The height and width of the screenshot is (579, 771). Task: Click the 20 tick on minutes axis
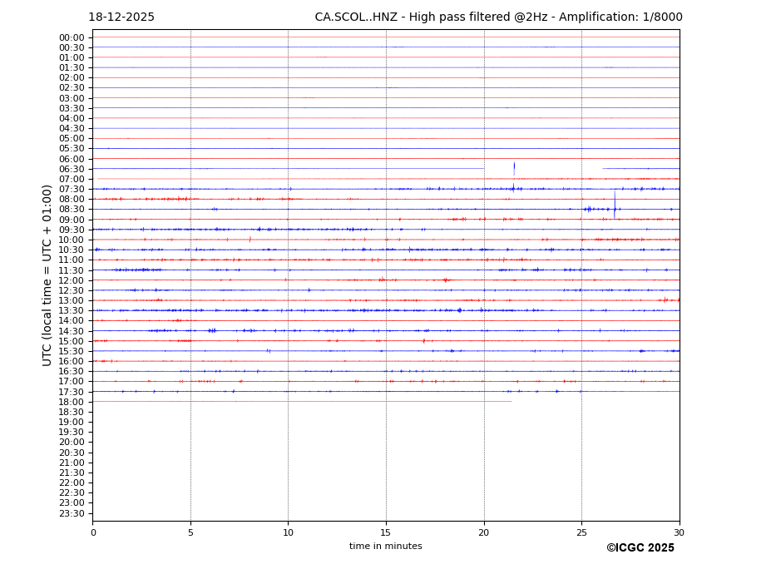pos(484,532)
